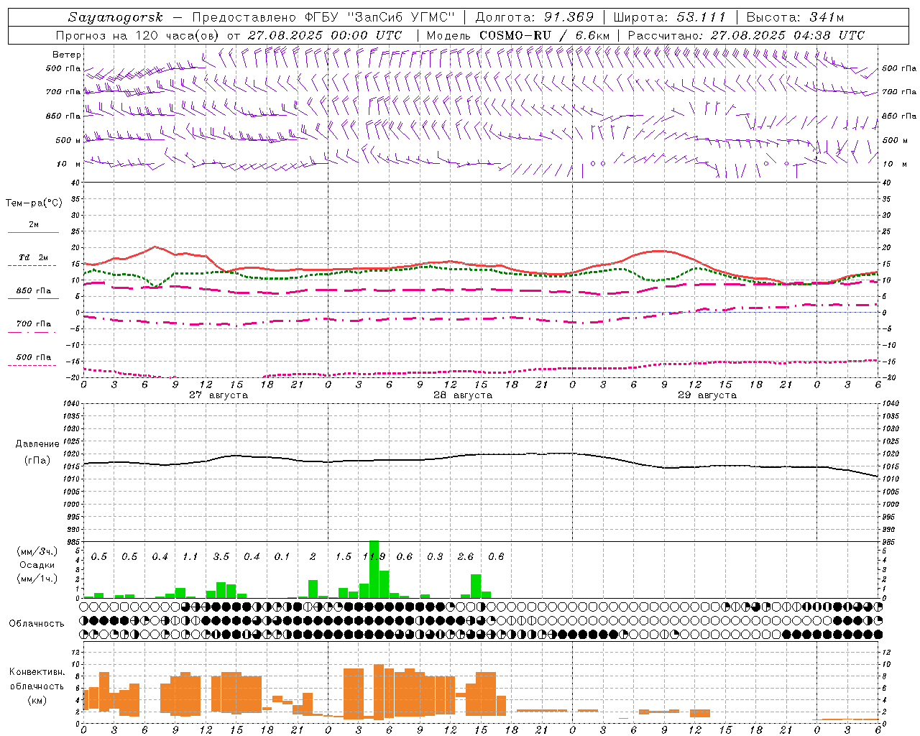Click the 'Модель COSMO-RU / 6.6км' label
This screenshot has width=920, height=736.
pyautogui.click(x=518, y=35)
